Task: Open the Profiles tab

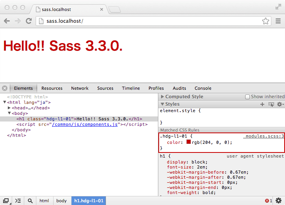Action: pos(156,88)
